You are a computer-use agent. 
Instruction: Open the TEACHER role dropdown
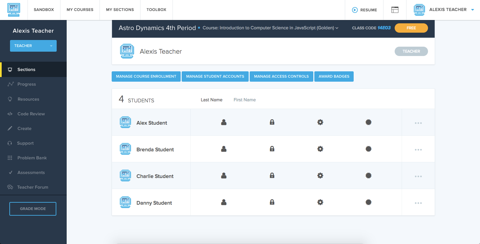coord(33,46)
